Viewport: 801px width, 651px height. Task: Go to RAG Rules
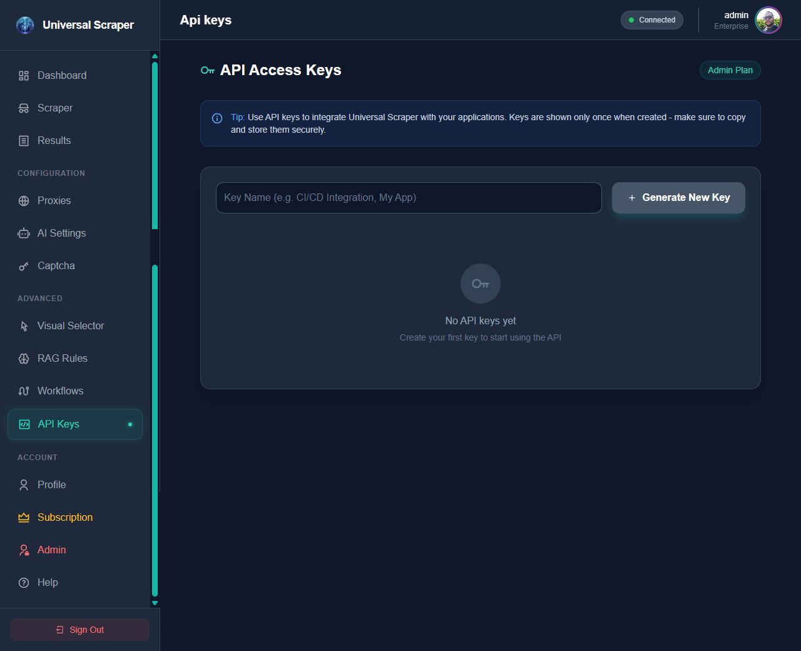click(x=75, y=359)
